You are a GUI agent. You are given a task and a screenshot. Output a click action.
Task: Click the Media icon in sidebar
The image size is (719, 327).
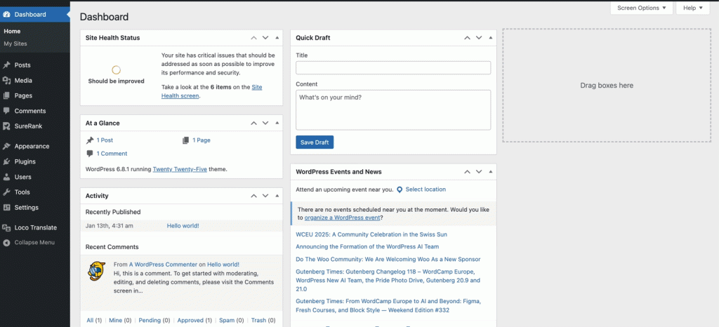(6, 81)
